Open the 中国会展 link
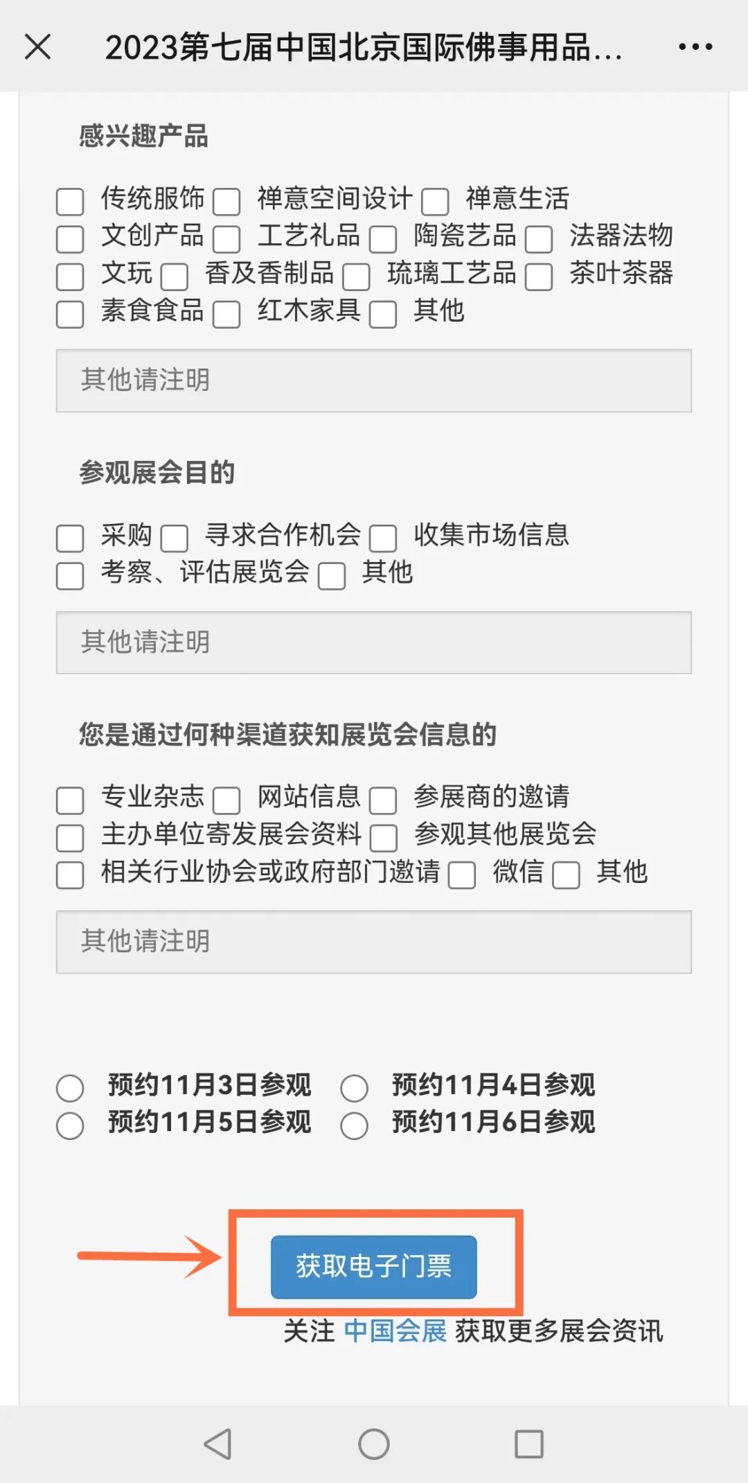 (395, 1331)
